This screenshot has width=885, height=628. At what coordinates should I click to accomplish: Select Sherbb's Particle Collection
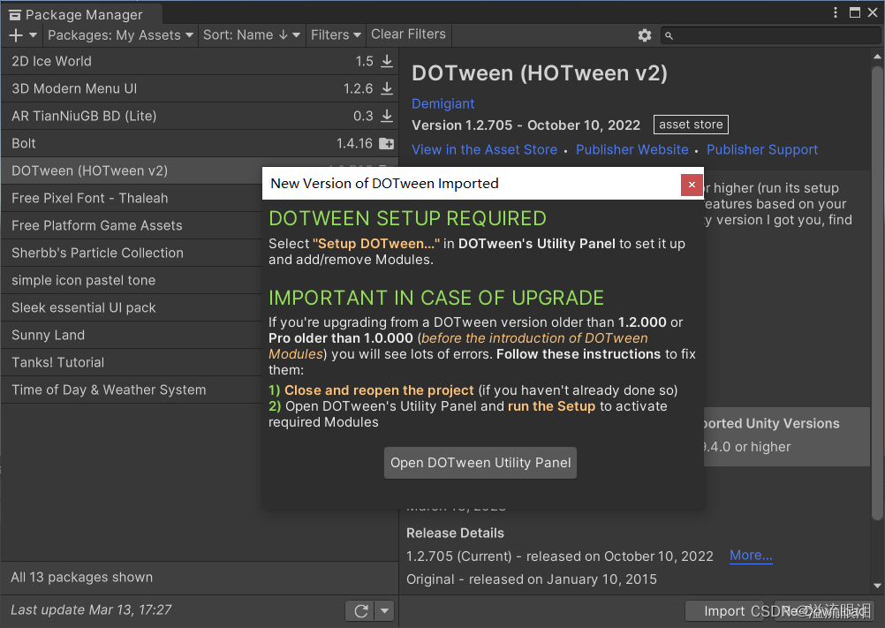(132, 253)
